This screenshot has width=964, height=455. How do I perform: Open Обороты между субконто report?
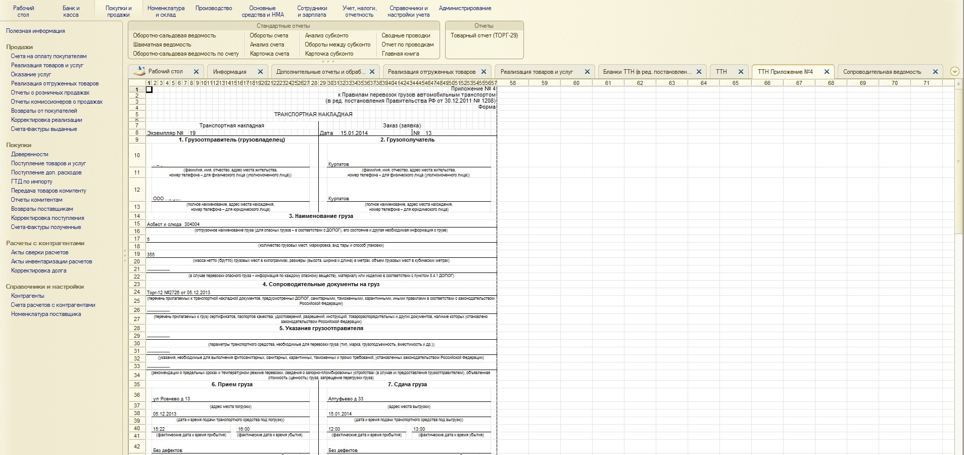point(338,44)
